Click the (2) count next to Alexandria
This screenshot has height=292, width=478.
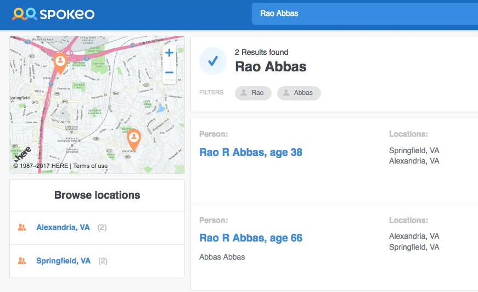(x=102, y=227)
